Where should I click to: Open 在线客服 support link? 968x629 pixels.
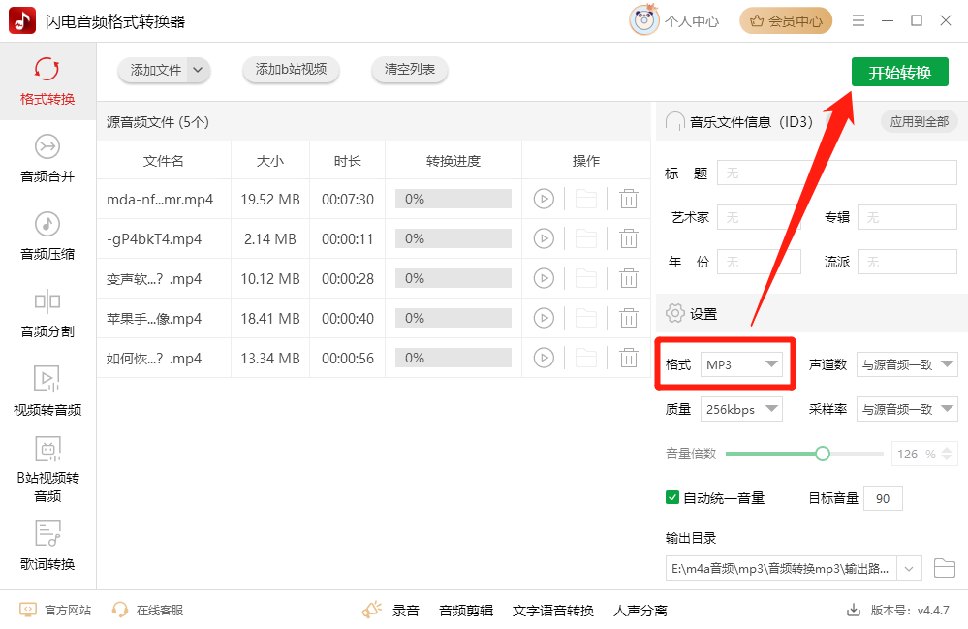[147, 610]
